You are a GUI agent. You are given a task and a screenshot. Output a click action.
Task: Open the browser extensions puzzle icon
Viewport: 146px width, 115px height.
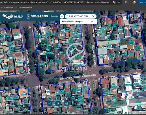click(126, 2)
